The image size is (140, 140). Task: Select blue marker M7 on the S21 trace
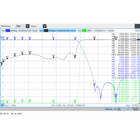click(x=54, y=38)
